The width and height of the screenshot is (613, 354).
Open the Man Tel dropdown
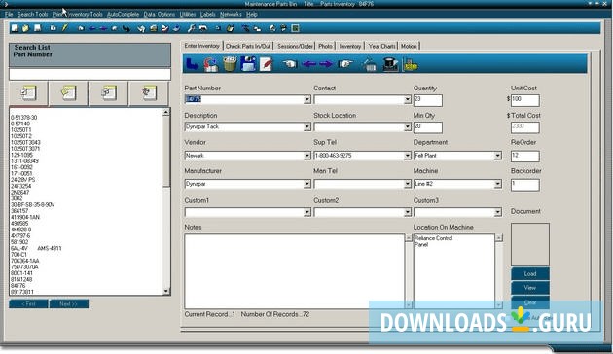point(408,184)
